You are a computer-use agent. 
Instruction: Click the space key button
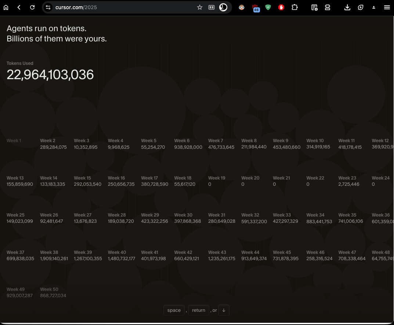pyautogui.click(x=174, y=310)
